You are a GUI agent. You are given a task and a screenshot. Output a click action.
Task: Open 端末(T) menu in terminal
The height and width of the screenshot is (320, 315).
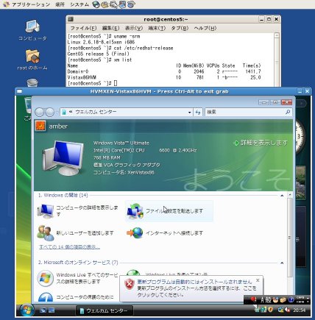coord(157,28)
